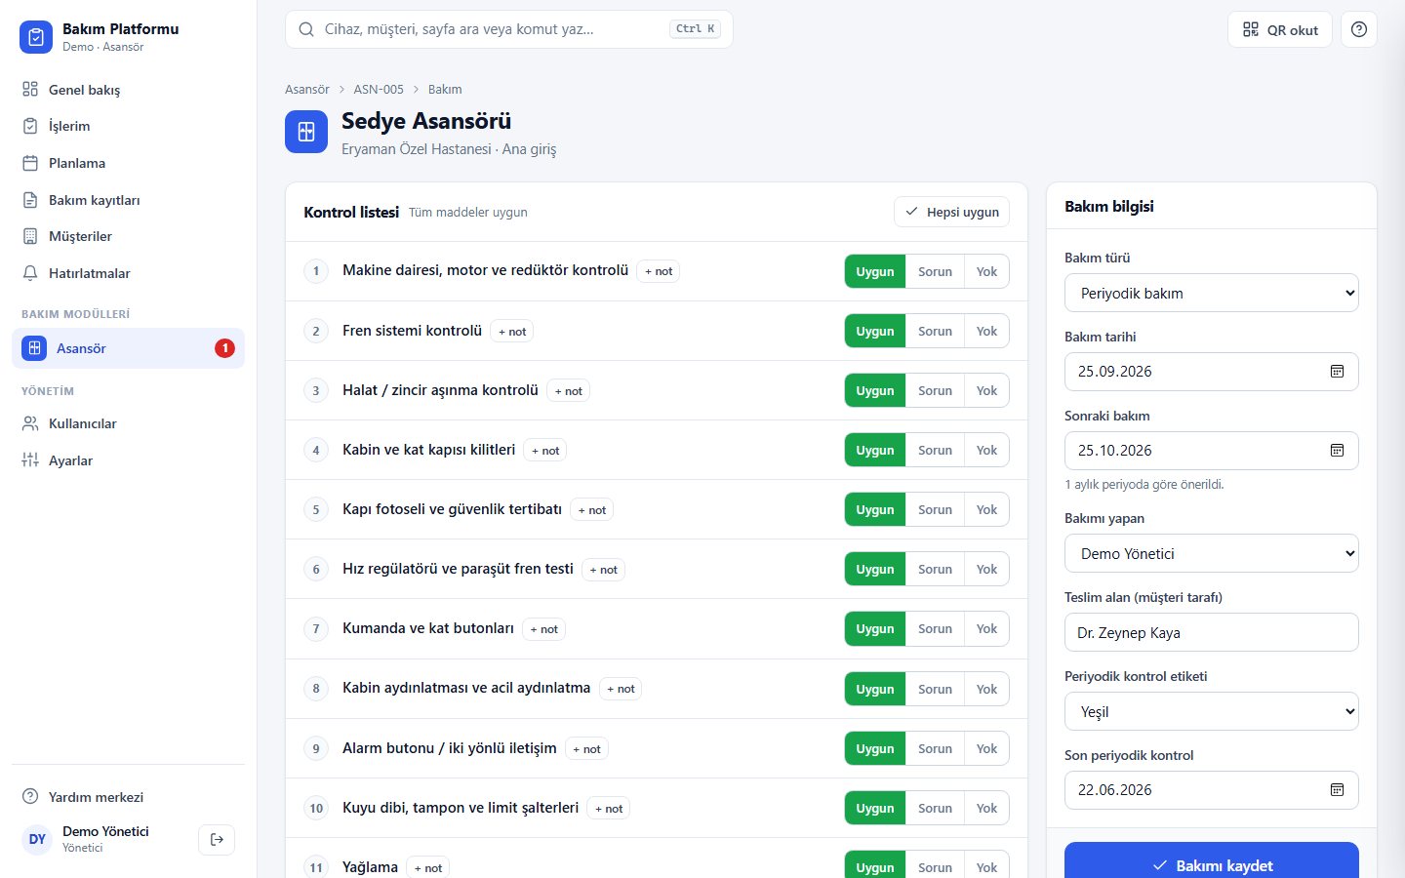This screenshot has height=878, width=1405.
Task: Click Asansör breadcrumb link
Action: (x=307, y=89)
